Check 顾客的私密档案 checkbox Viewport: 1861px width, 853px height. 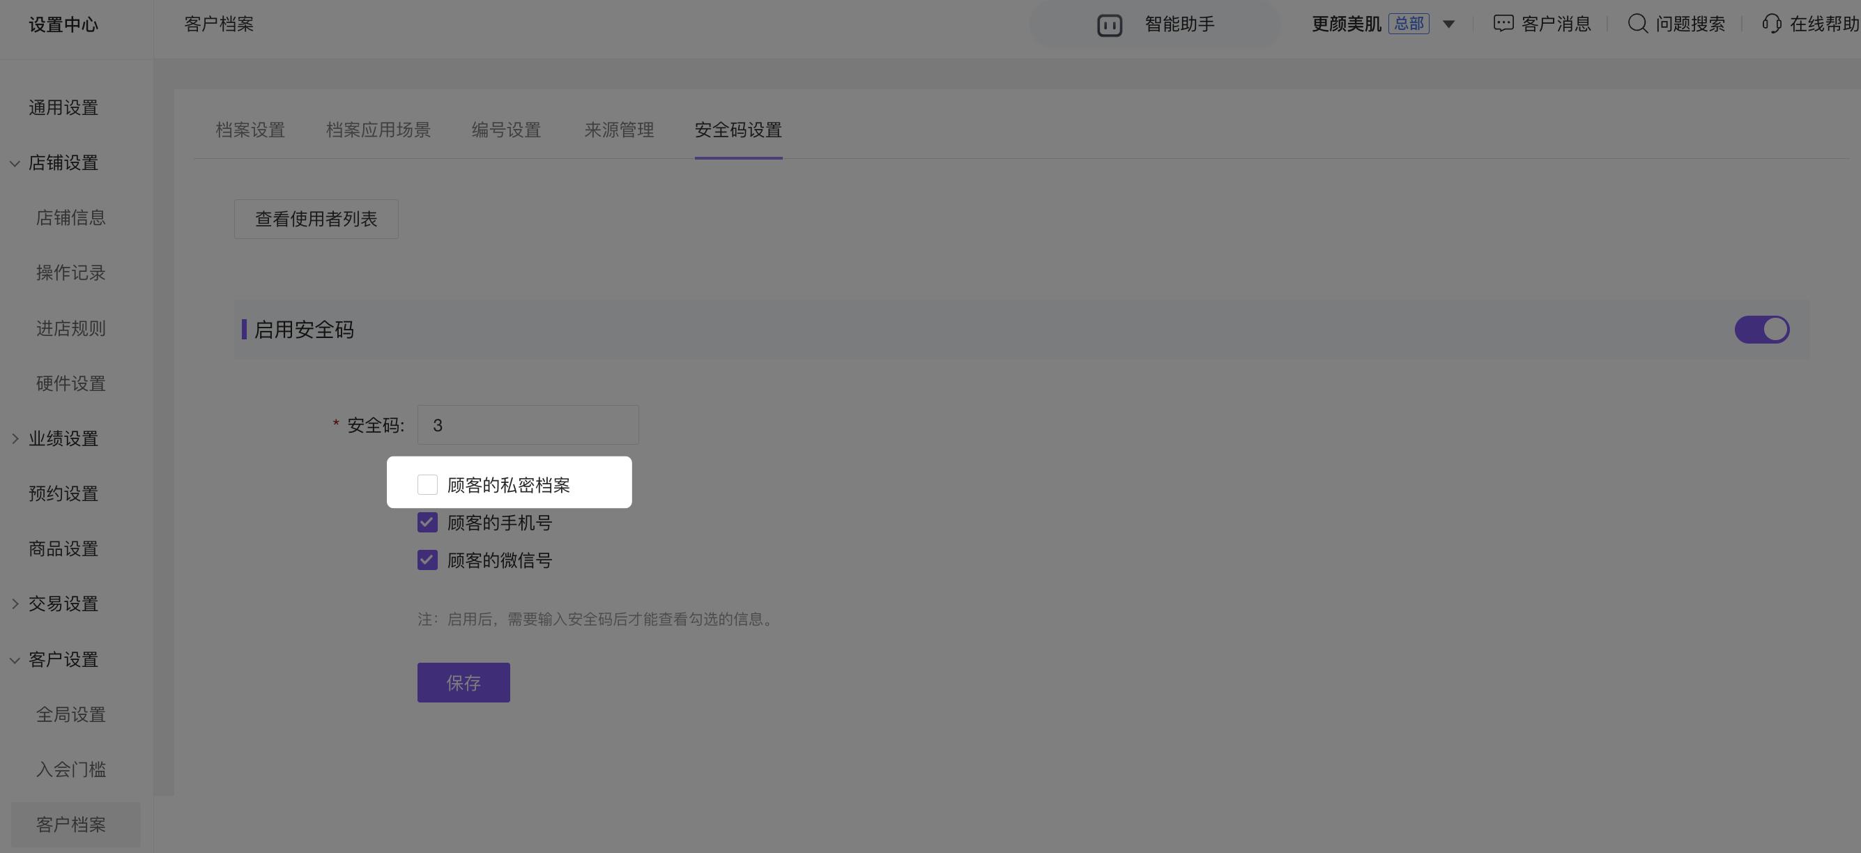click(427, 484)
